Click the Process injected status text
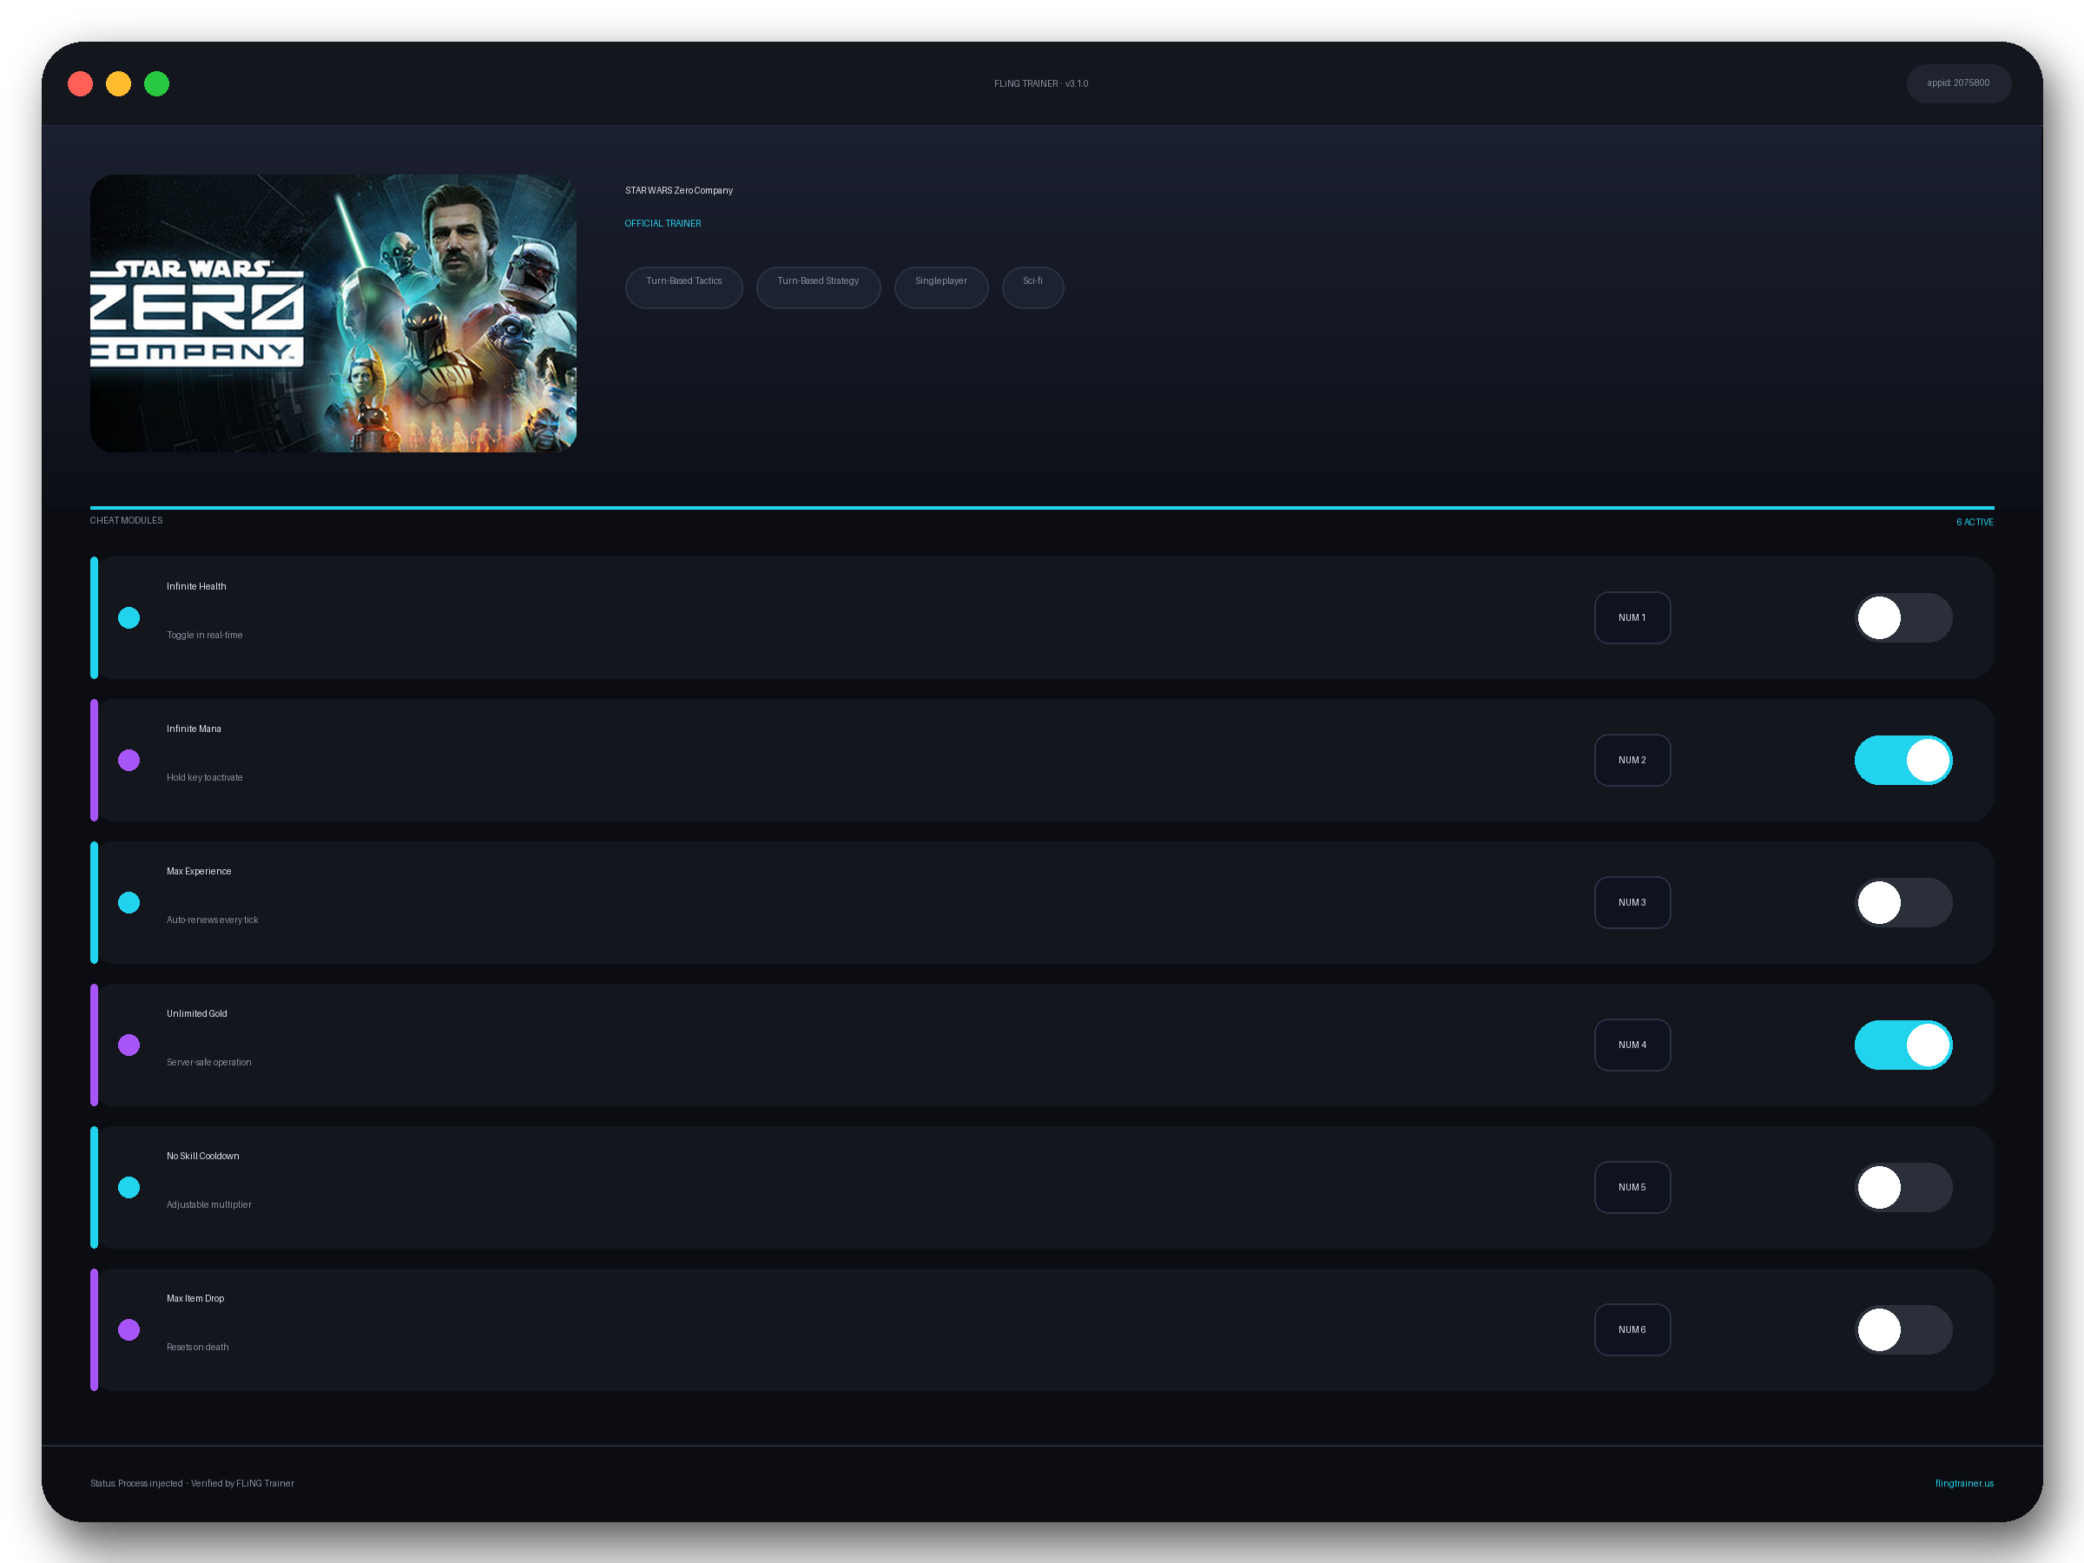The image size is (2084, 1563). coord(192,1483)
